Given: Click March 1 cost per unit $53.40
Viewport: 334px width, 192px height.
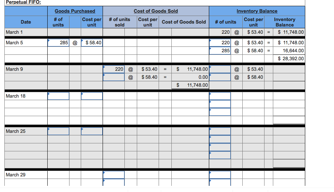Looking at the screenshot, I should tap(255, 32).
